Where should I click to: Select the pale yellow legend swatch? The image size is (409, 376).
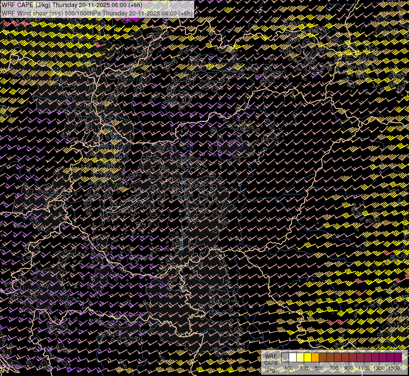tap(300, 358)
